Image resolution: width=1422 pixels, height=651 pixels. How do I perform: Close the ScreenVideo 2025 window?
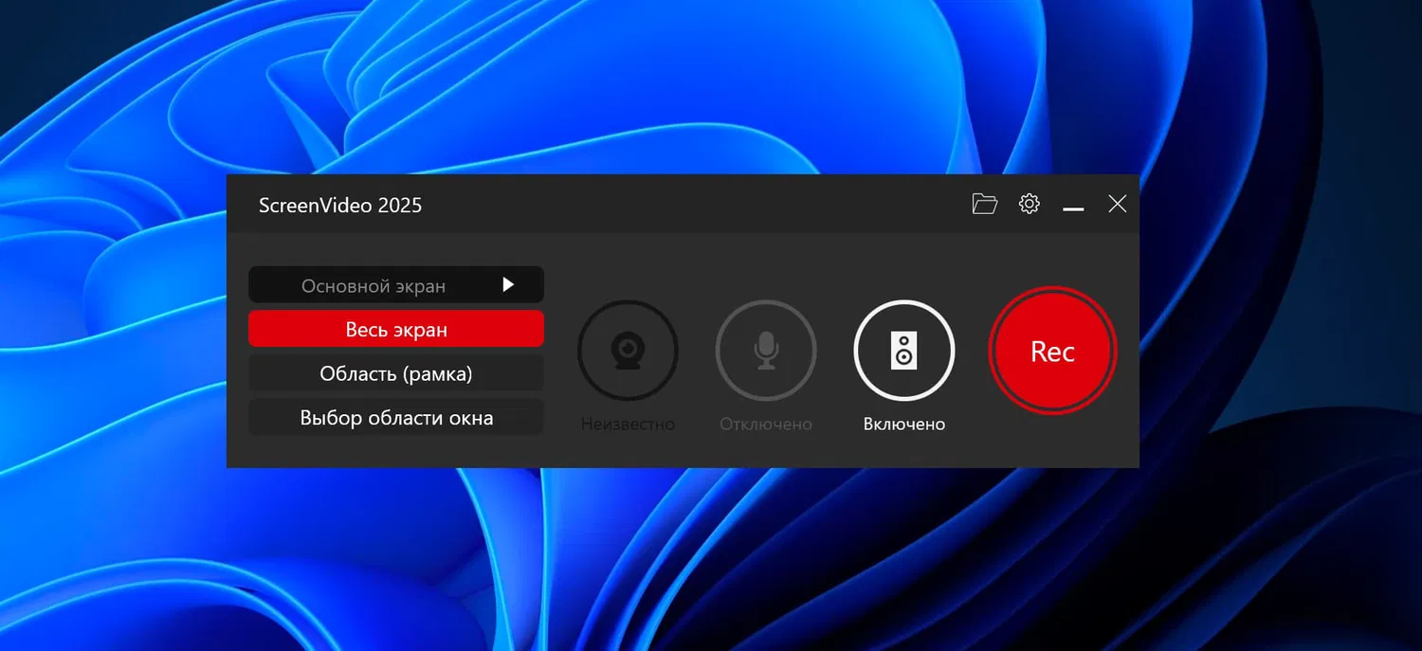click(1118, 204)
